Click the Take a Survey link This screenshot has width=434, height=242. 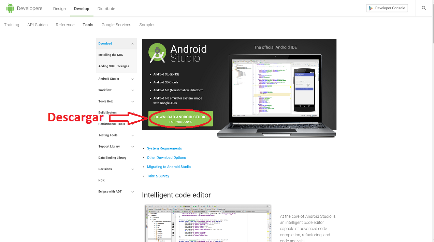(x=158, y=176)
